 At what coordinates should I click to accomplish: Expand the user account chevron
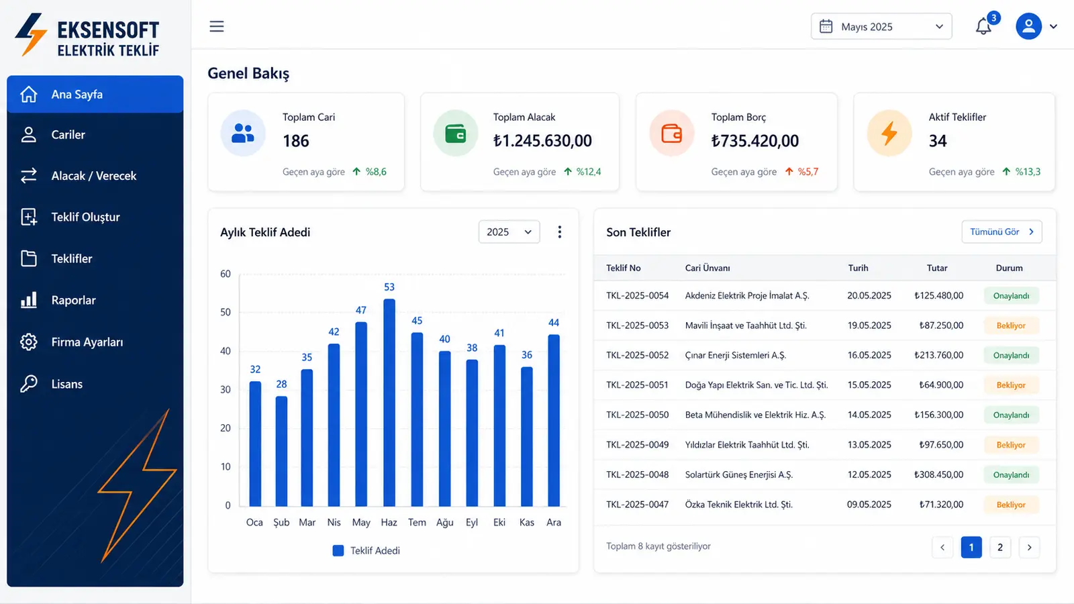[1053, 27]
